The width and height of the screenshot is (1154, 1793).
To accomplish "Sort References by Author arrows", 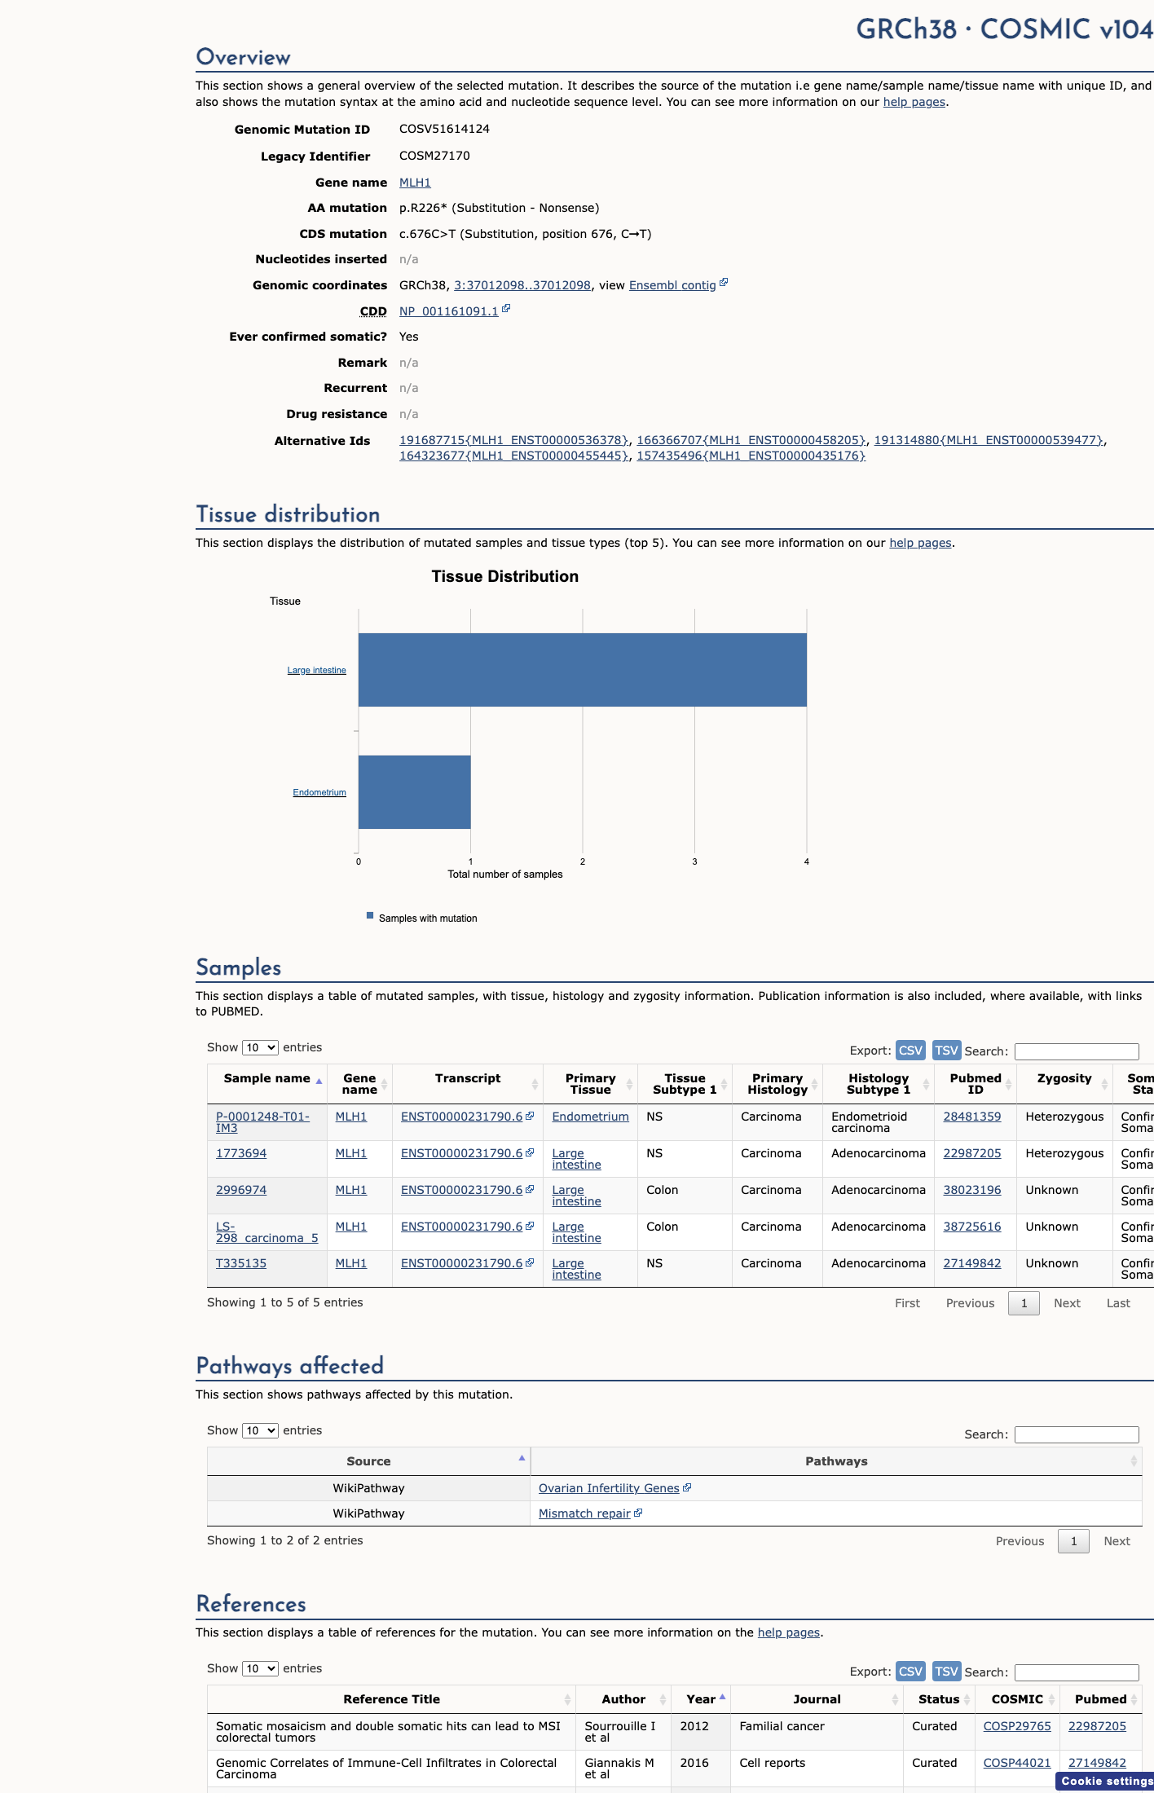I will tap(663, 1699).
